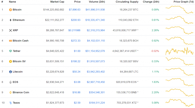Image resolution: width=195 pixels, height=108 pixels.
Task: Sort by the # rank column header
Action: coord(2,2)
